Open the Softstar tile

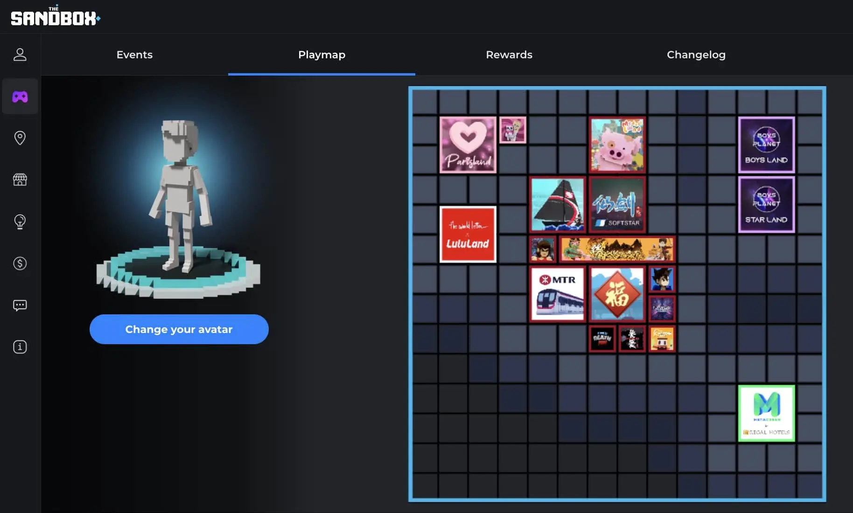coord(617,204)
